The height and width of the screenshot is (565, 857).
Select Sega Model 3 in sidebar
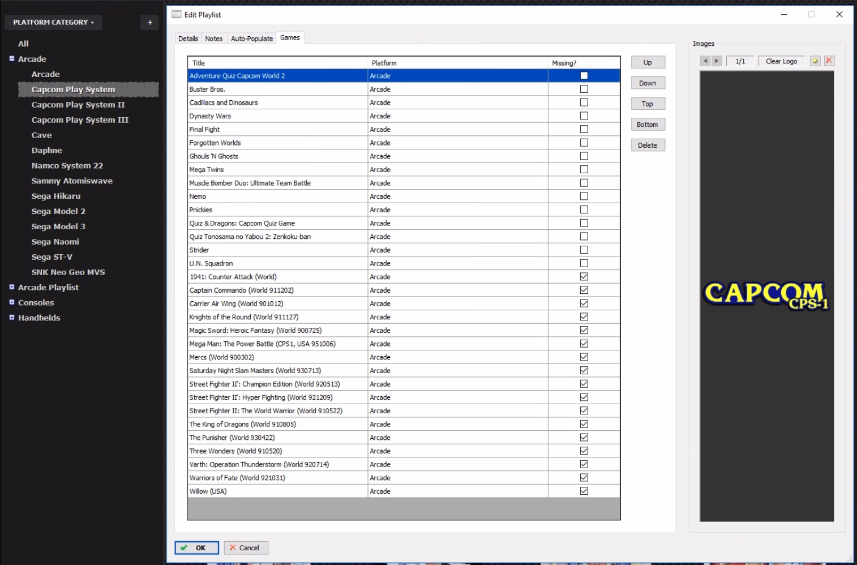(x=58, y=226)
